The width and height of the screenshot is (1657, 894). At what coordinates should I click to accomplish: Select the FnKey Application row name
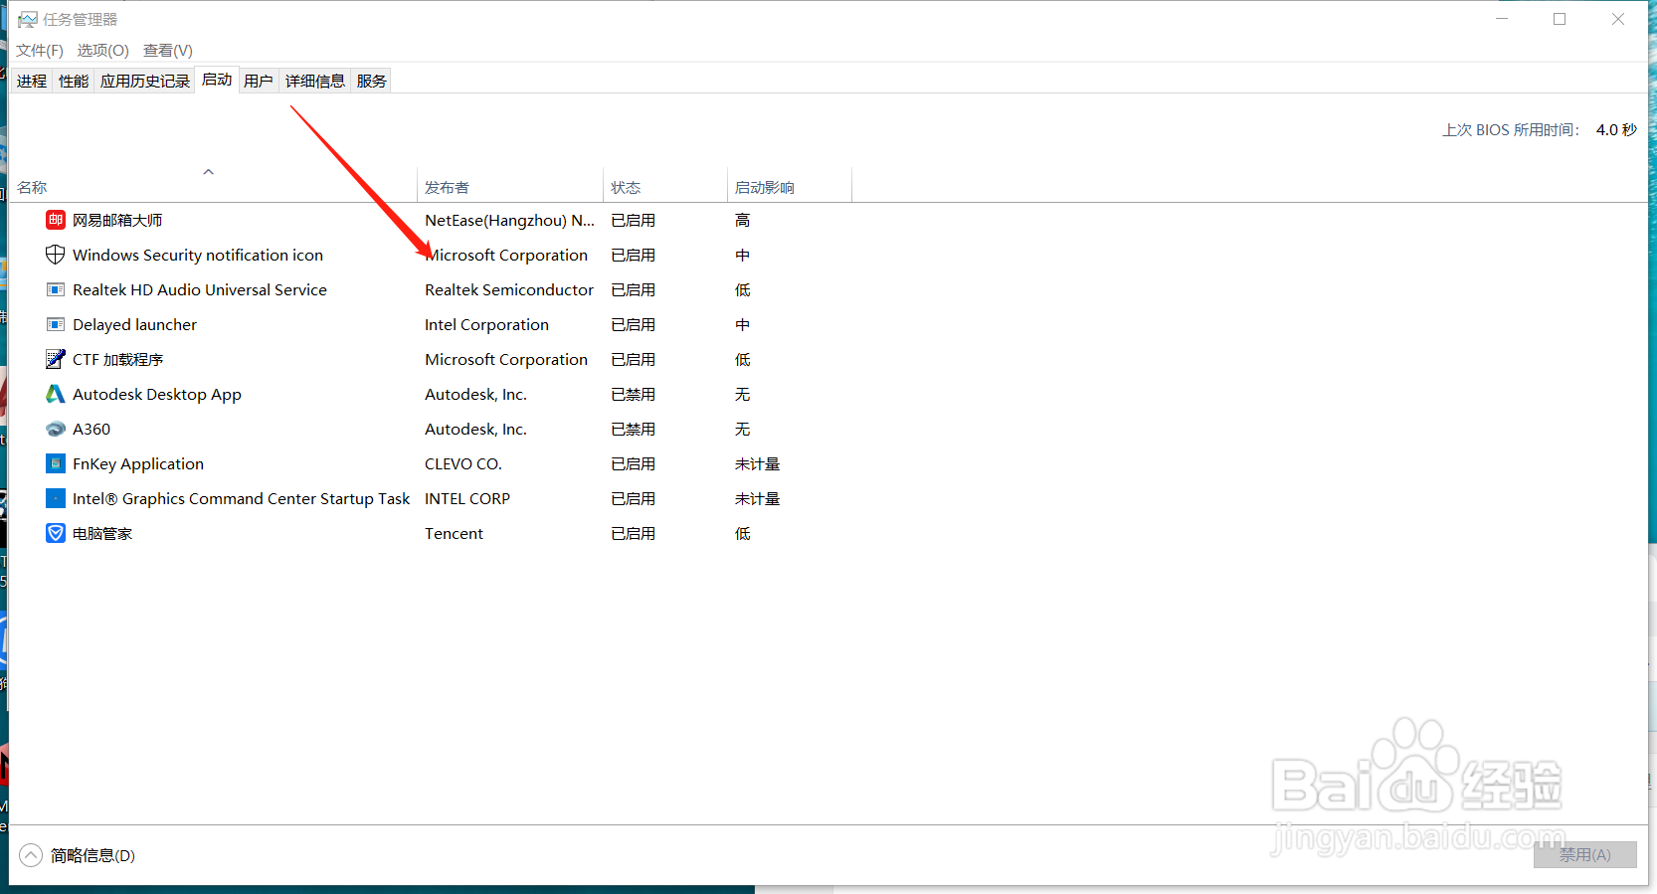coord(138,463)
